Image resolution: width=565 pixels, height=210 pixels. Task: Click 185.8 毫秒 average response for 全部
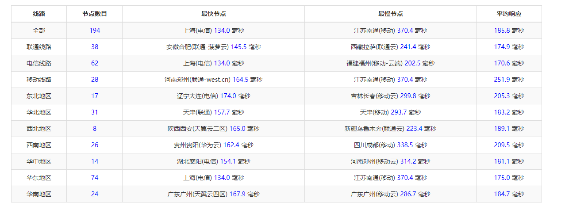tap(509, 31)
